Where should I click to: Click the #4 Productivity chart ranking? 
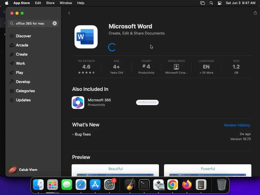pos(146,67)
